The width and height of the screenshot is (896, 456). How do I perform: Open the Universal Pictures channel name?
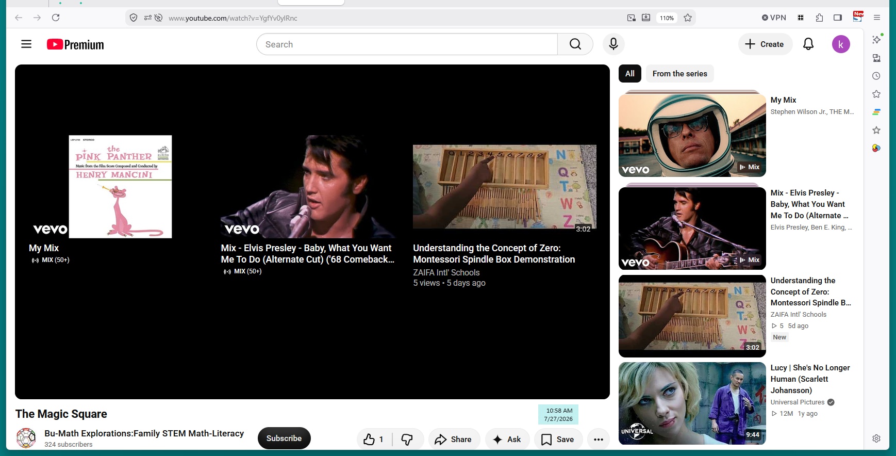pyautogui.click(x=798, y=402)
